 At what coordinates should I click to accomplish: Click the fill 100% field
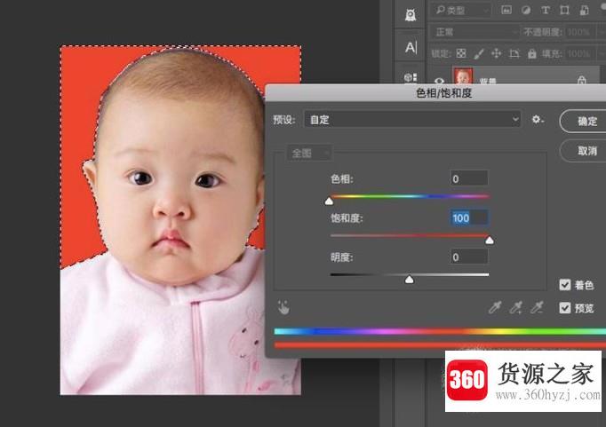(x=579, y=53)
